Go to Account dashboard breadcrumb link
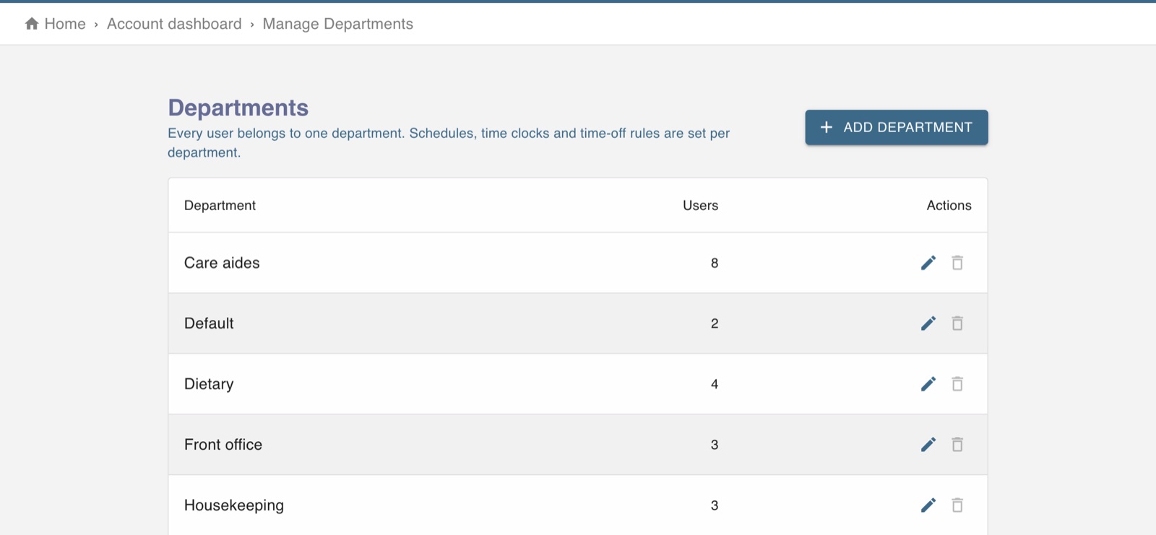 pyautogui.click(x=174, y=24)
